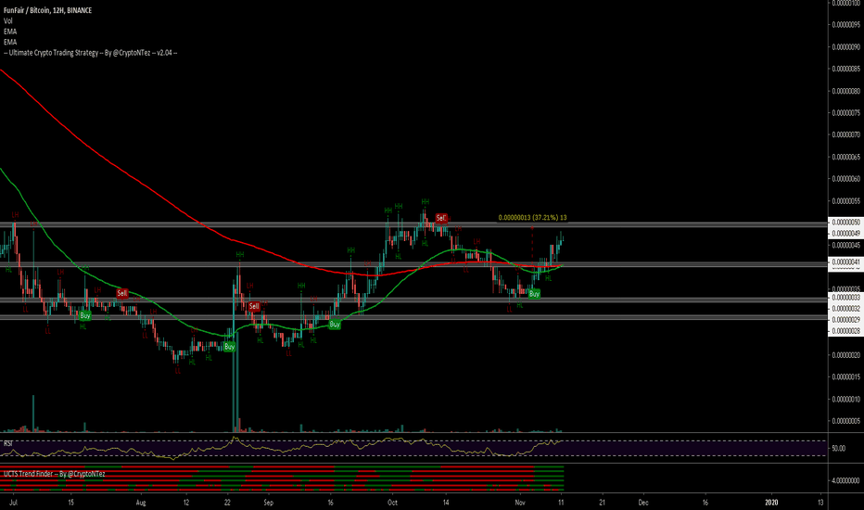Click the Sep date on time axis
This screenshot has height=510, width=864.
[268, 503]
